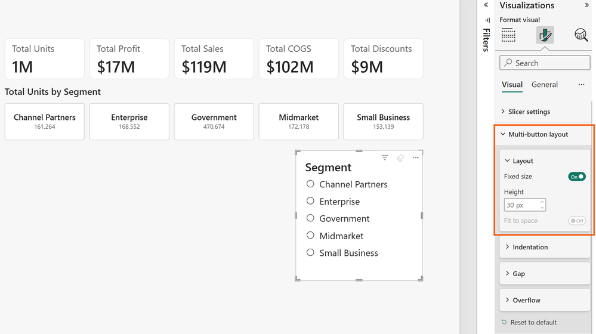The image size is (596, 334).
Task: Increase Height with the up stepper
Action: point(542,202)
